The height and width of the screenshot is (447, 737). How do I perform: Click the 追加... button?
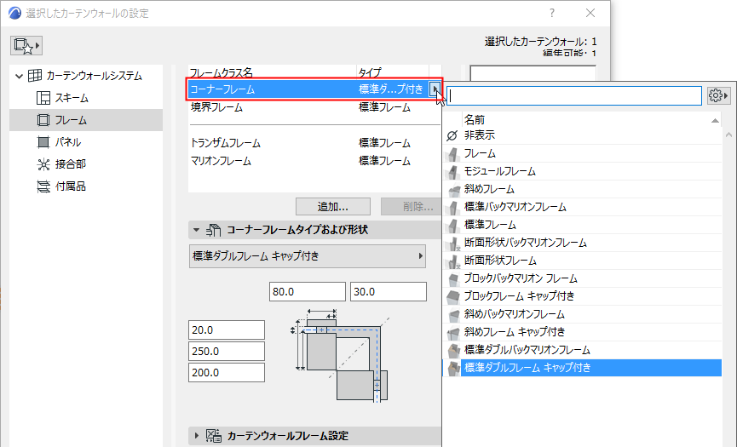[333, 207]
